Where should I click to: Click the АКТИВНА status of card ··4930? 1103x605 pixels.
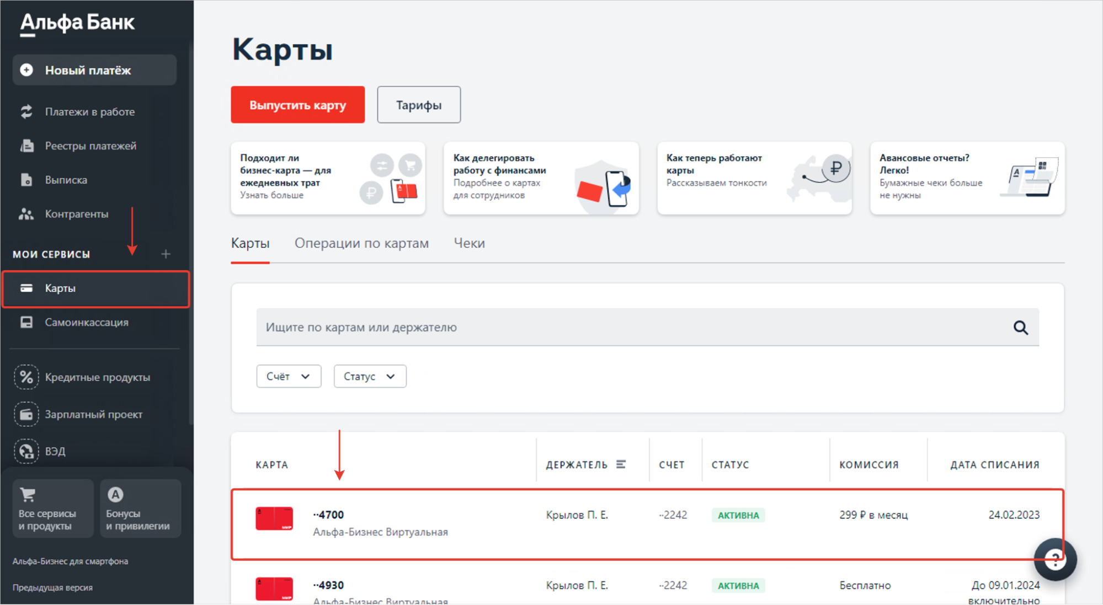(738, 586)
